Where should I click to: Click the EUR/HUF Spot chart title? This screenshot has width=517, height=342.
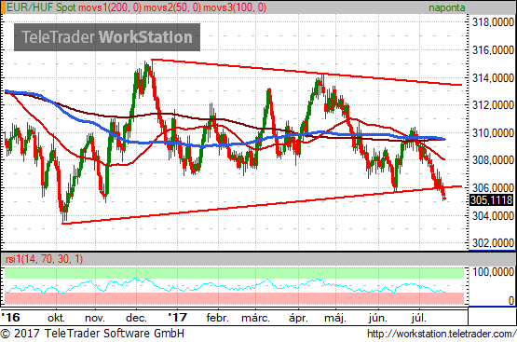pos(41,7)
